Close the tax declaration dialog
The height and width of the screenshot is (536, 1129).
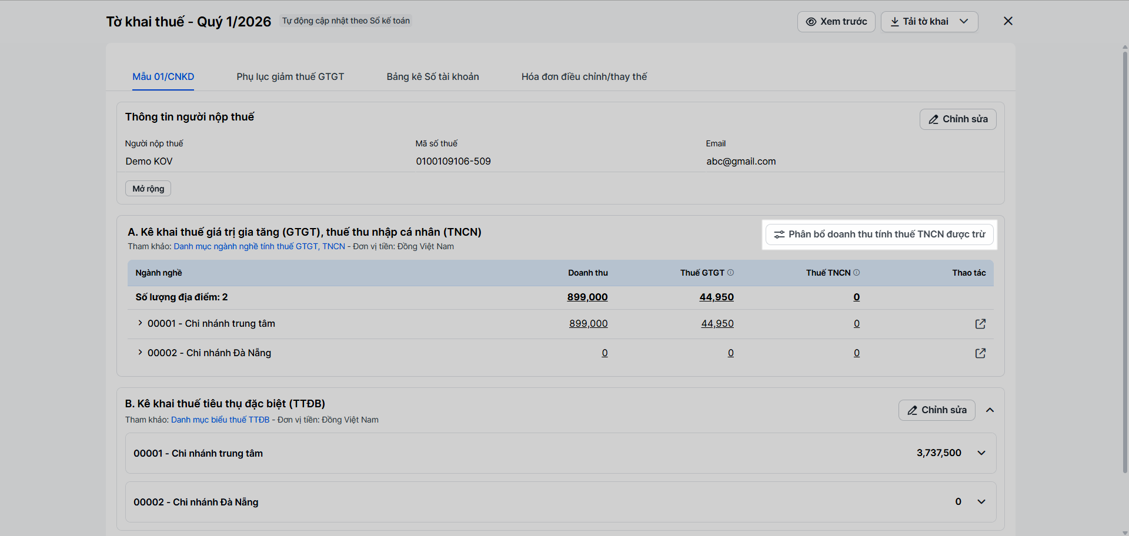tap(1008, 21)
